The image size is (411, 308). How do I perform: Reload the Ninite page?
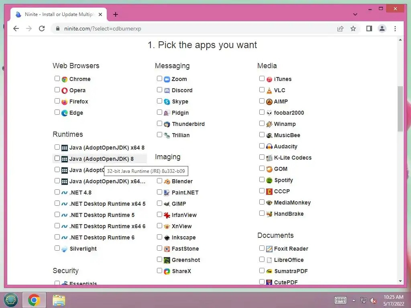point(42,28)
